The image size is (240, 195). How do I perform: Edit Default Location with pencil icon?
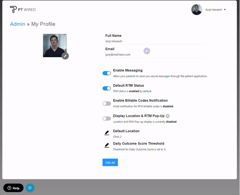[107, 133]
